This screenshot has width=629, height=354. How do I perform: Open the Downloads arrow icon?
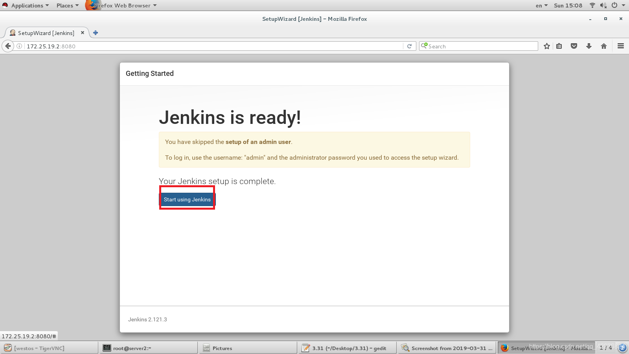coord(589,46)
